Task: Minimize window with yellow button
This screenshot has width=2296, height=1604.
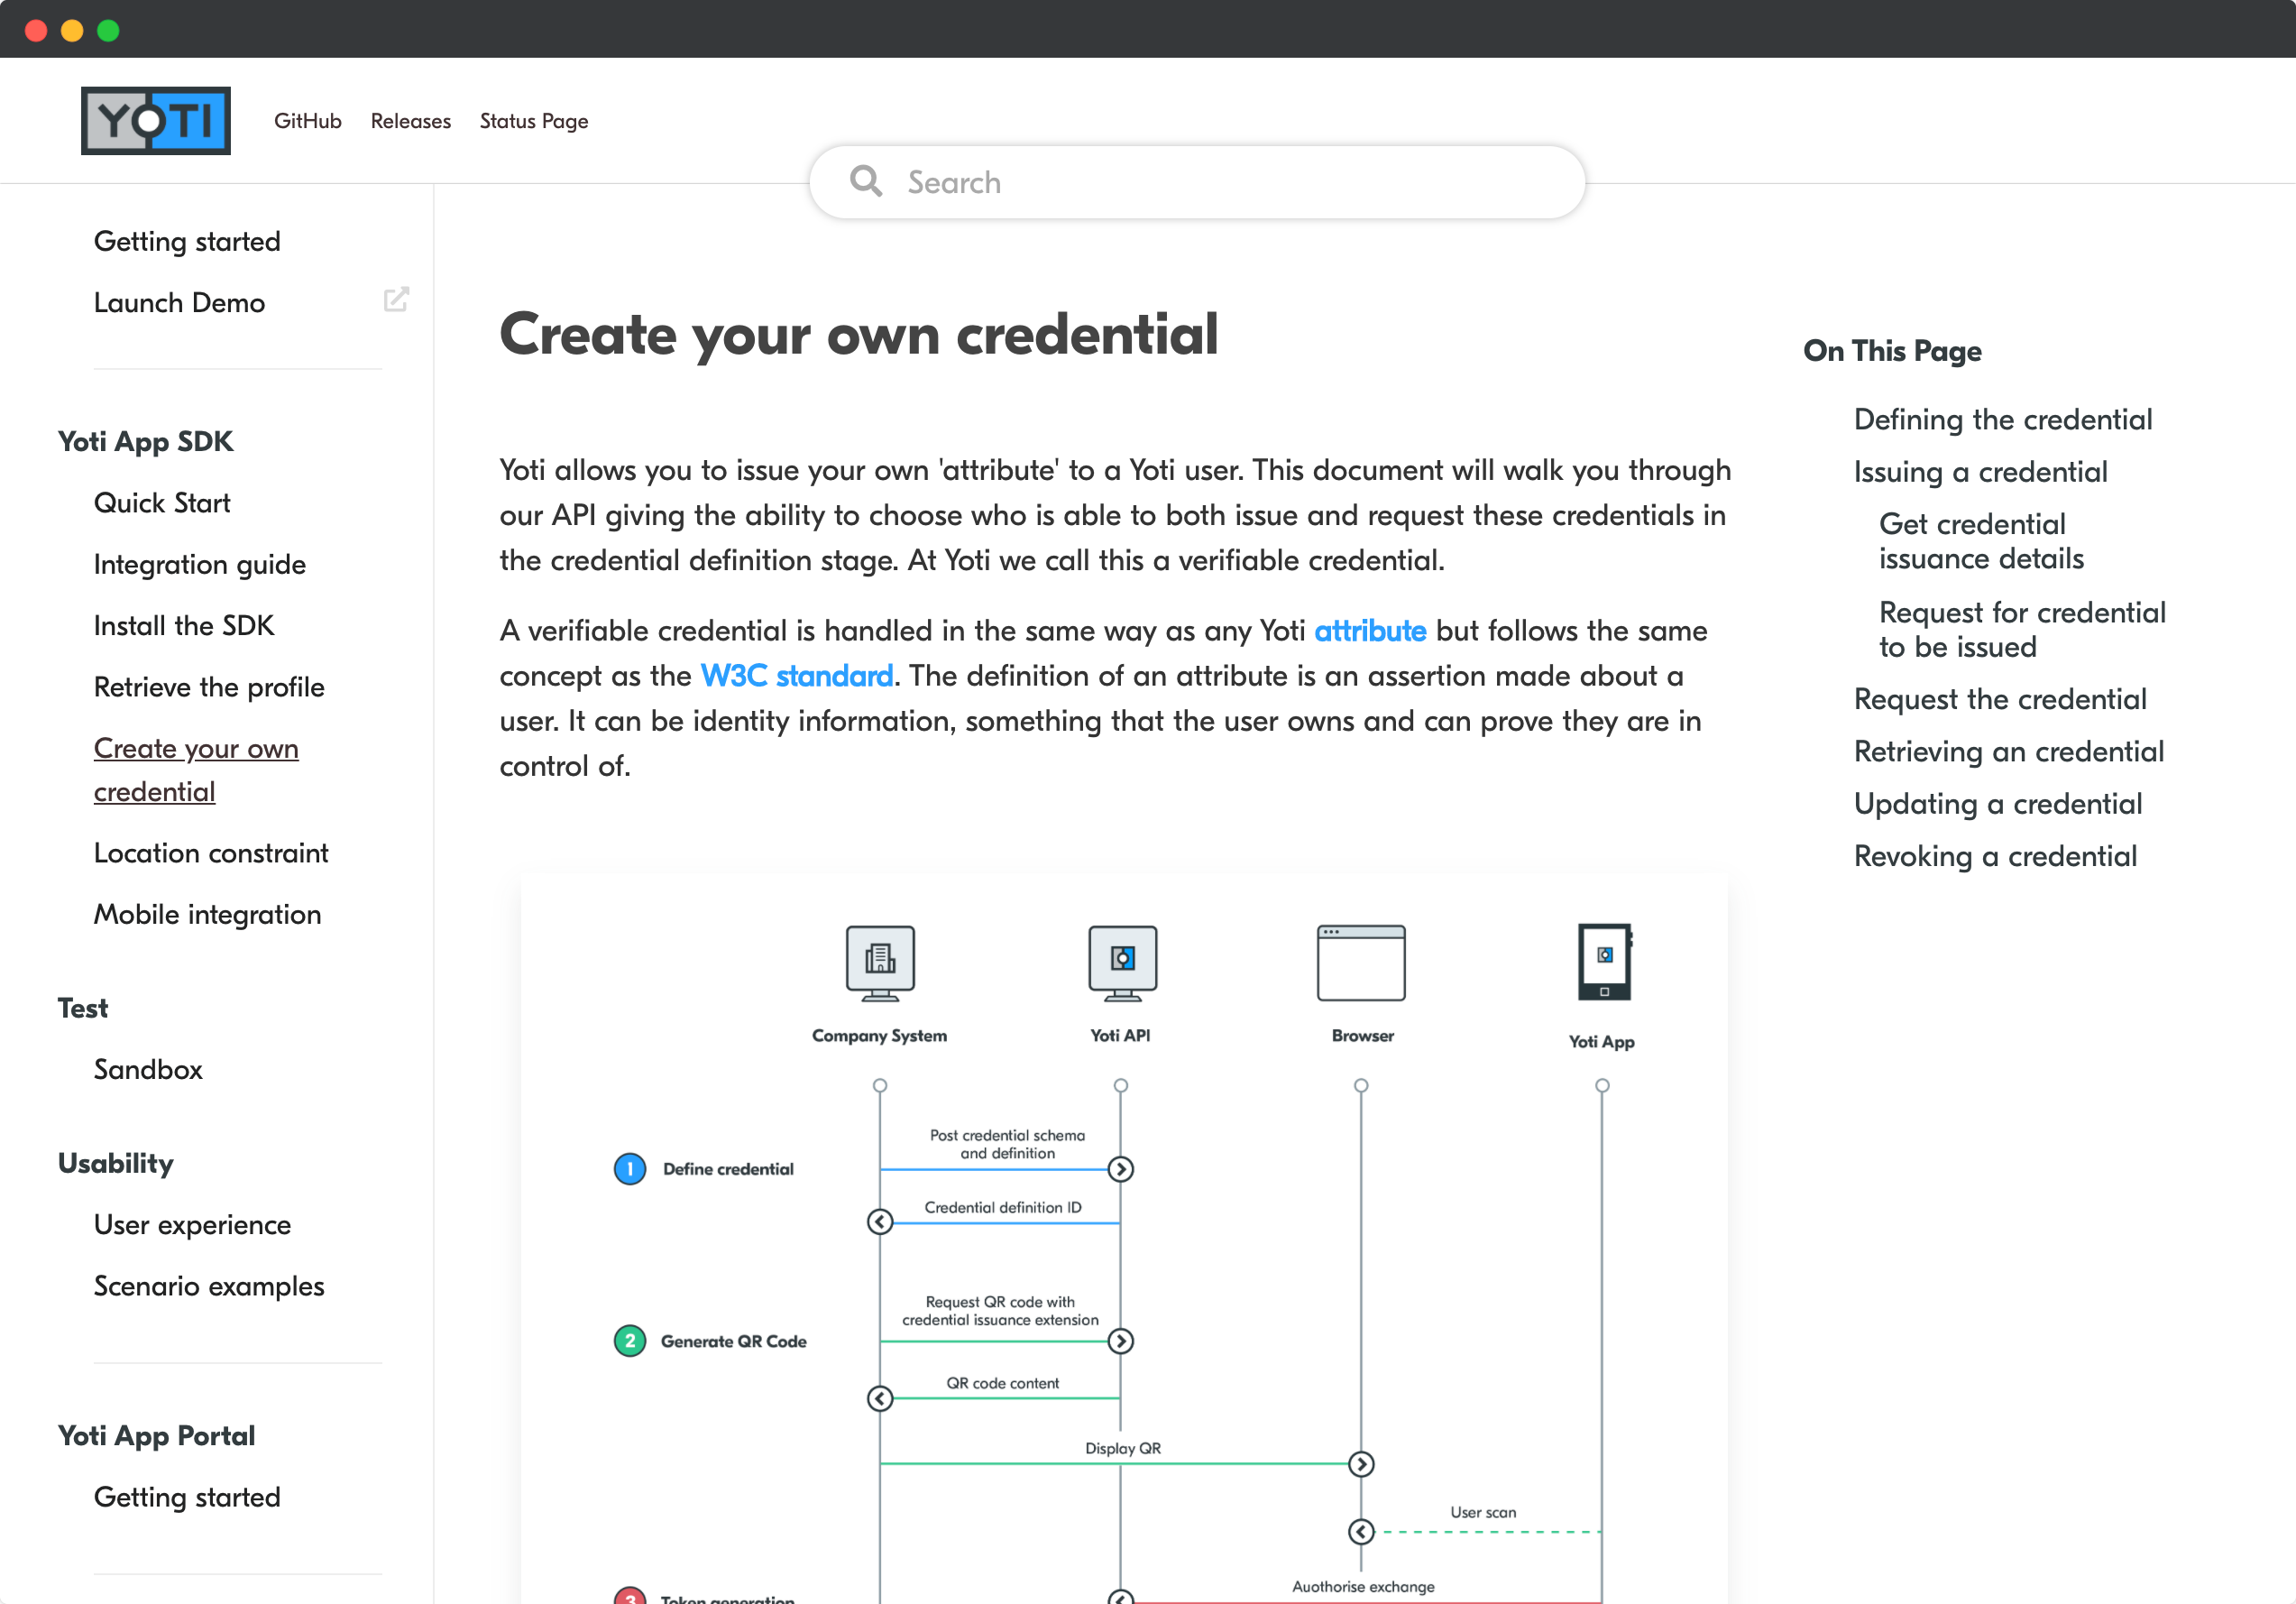Action: [72, 30]
